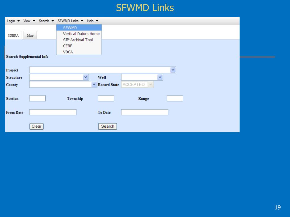
Task: Click the Township input field
Action: tap(106, 98)
